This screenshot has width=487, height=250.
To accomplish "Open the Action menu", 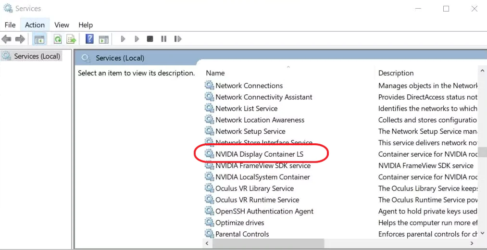I will (x=35, y=25).
